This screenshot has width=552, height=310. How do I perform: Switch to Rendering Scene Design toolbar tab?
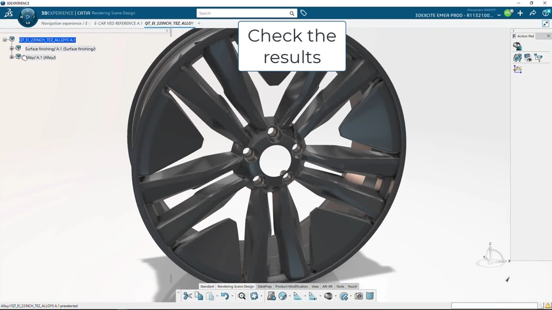[x=236, y=286]
